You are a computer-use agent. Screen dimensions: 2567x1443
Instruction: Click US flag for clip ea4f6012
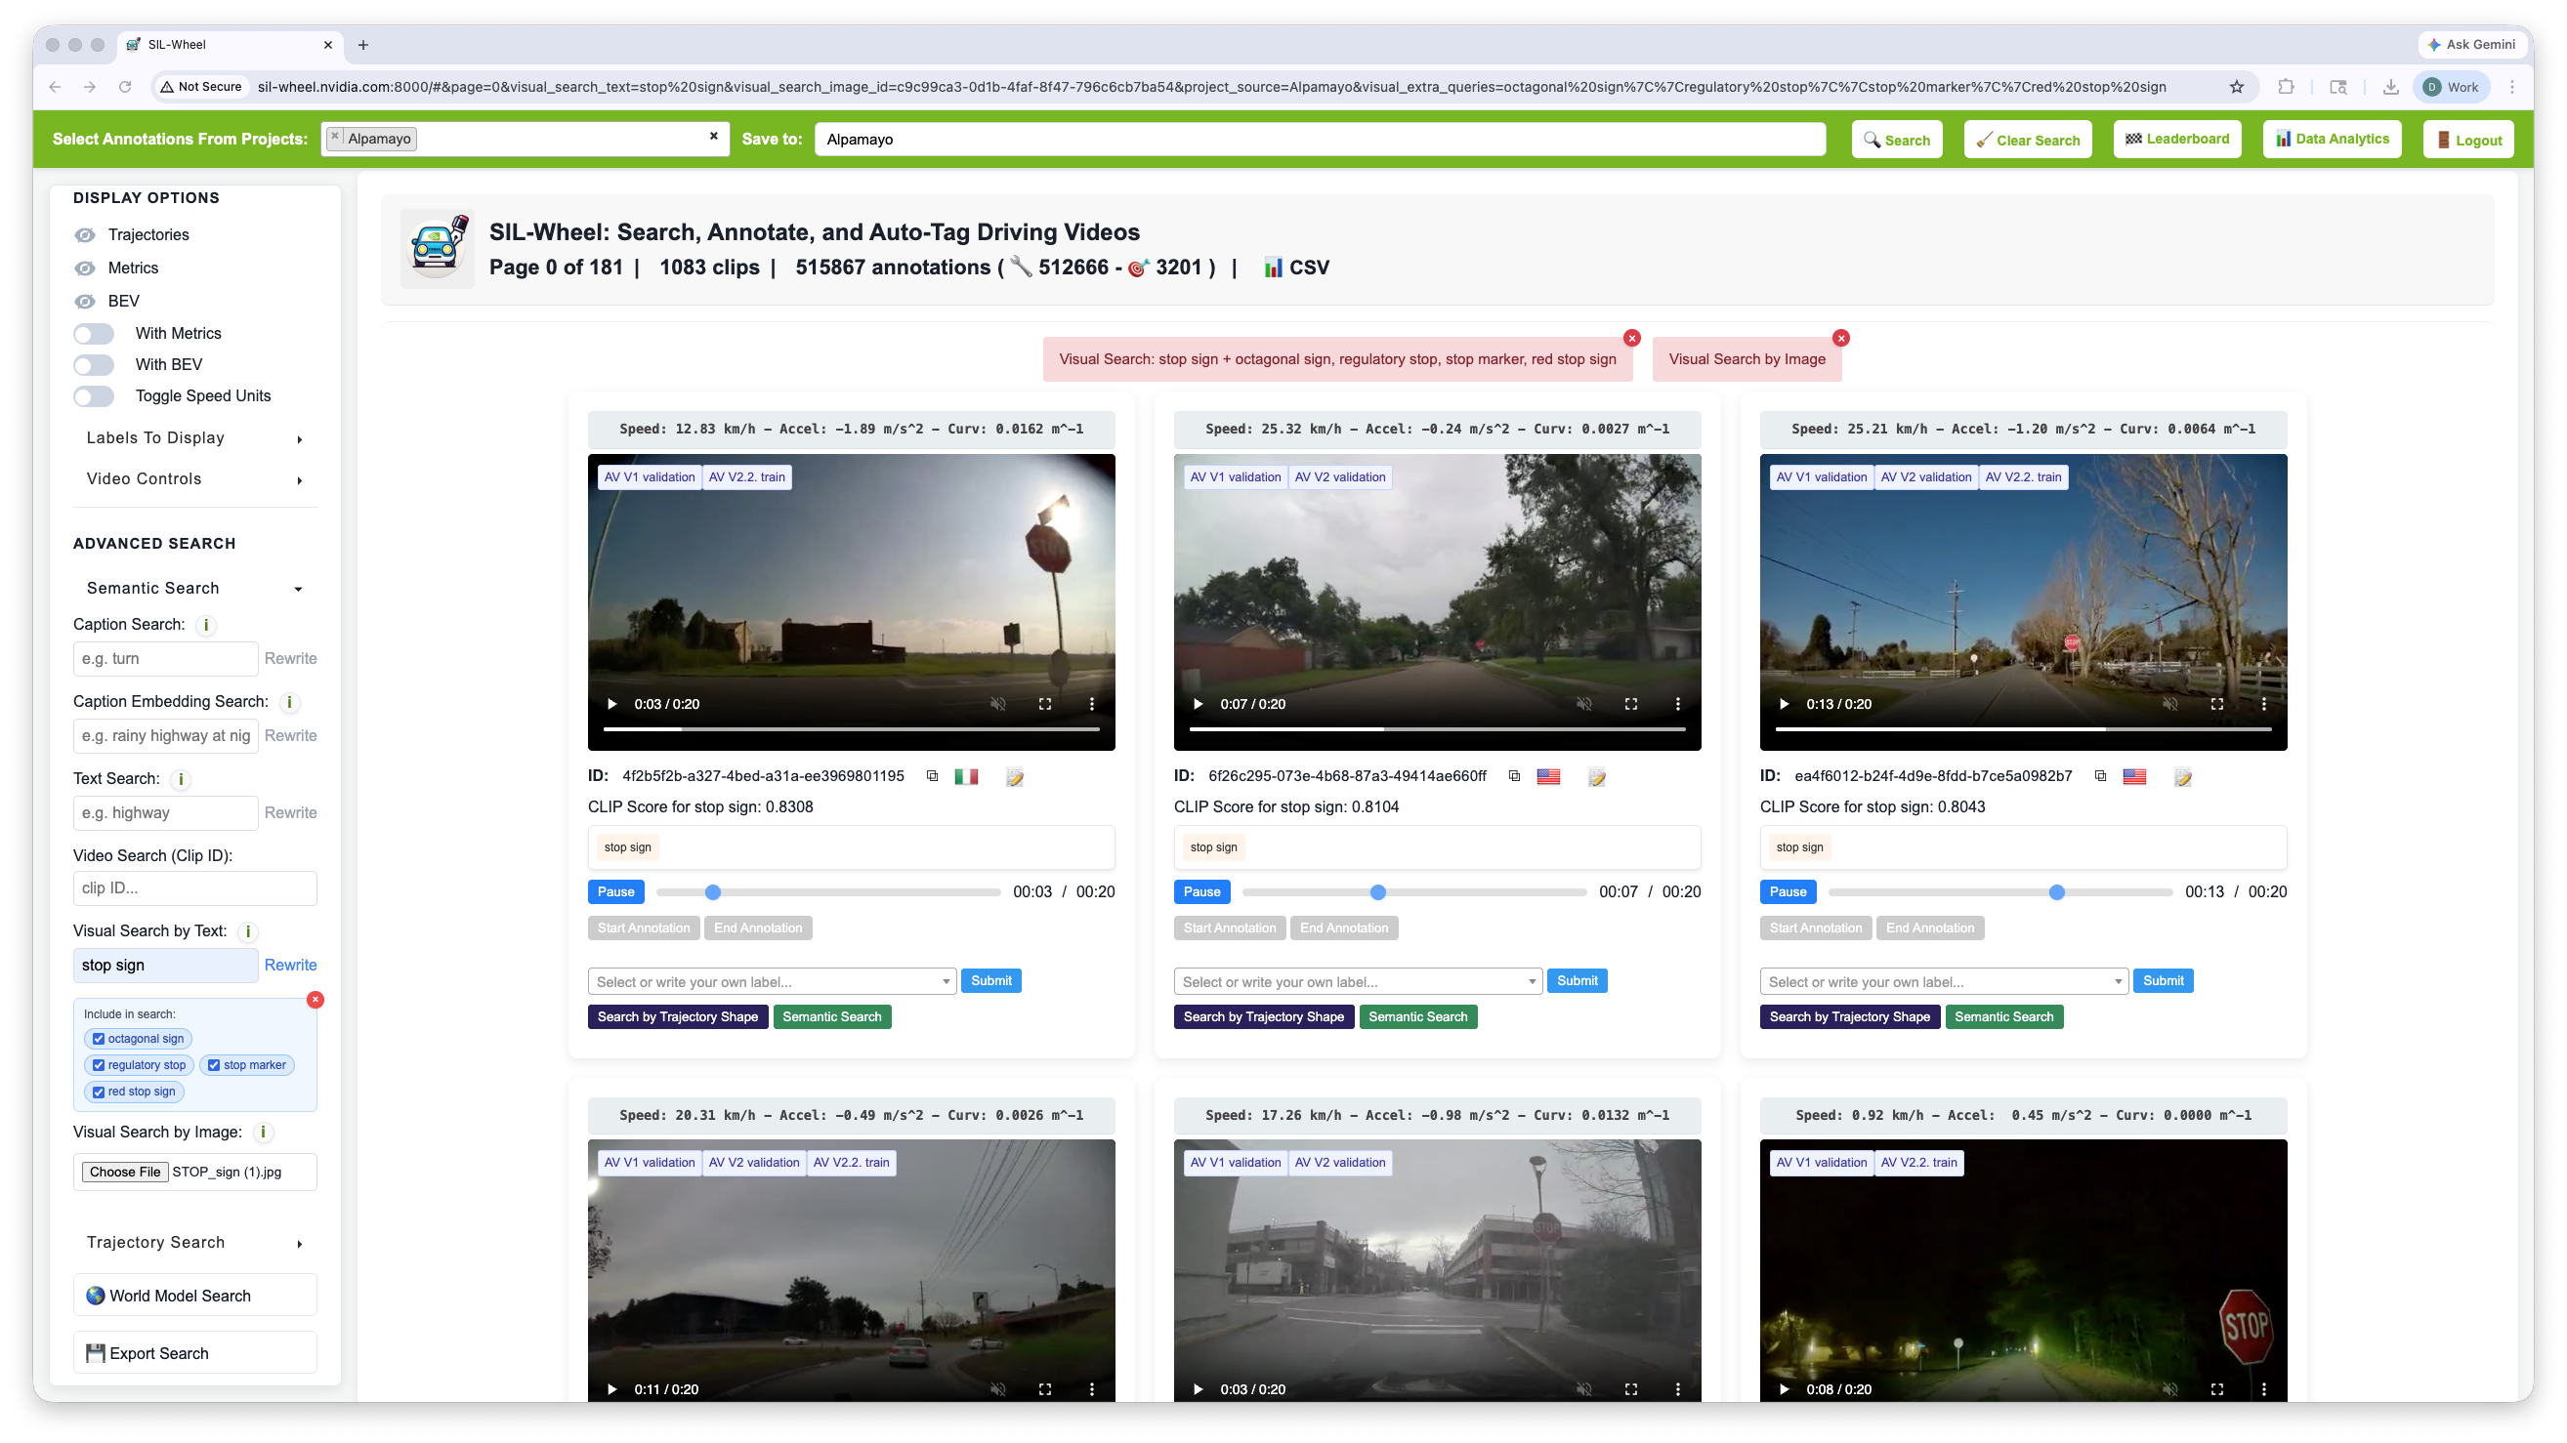(x=2133, y=777)
